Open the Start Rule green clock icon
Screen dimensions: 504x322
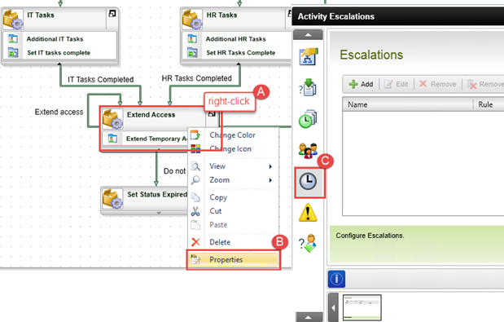308,119
